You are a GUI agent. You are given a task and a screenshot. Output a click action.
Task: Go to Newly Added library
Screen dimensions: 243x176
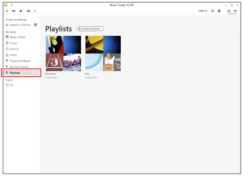tap(17, 37)
